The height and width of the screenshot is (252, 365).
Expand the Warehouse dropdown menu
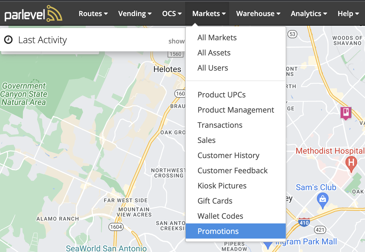point(258,13)
